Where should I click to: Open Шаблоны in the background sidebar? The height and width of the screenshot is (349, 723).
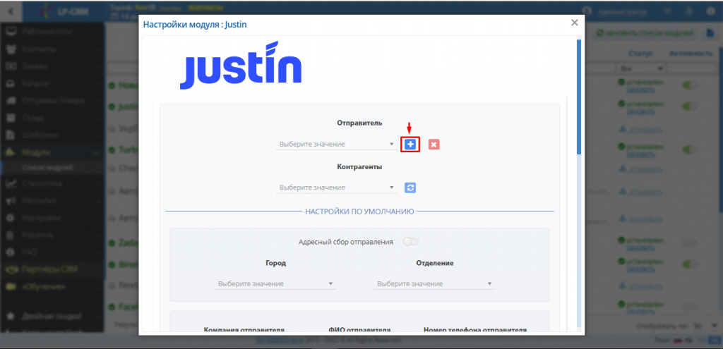click(x=52, y=135)
